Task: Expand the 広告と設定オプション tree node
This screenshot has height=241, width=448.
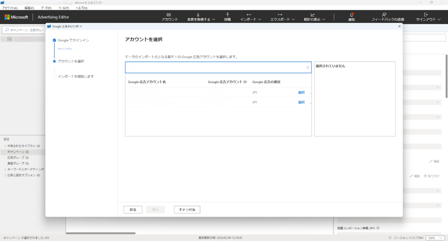Action: 5,175
